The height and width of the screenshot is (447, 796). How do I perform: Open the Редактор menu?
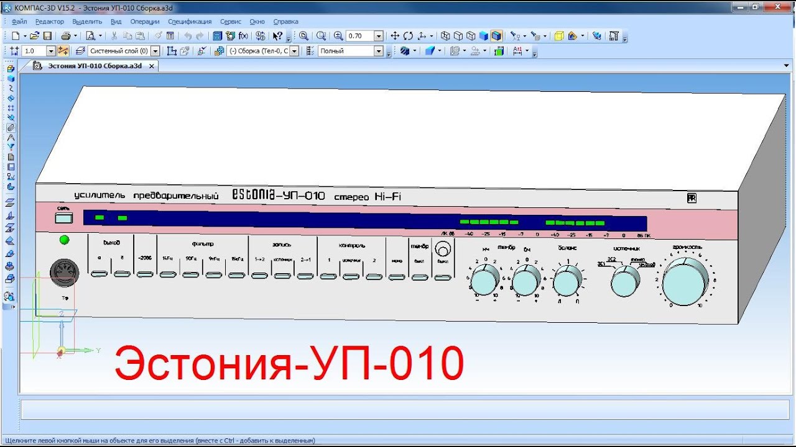(x=50, y=21)
